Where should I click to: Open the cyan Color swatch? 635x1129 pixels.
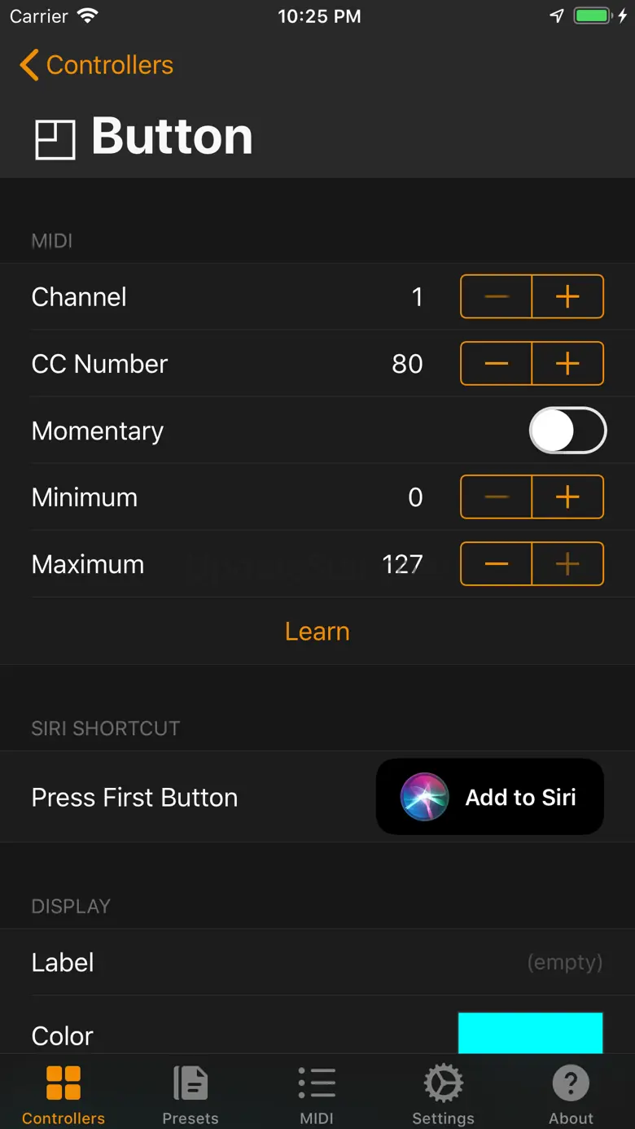tap(530, 1034)
